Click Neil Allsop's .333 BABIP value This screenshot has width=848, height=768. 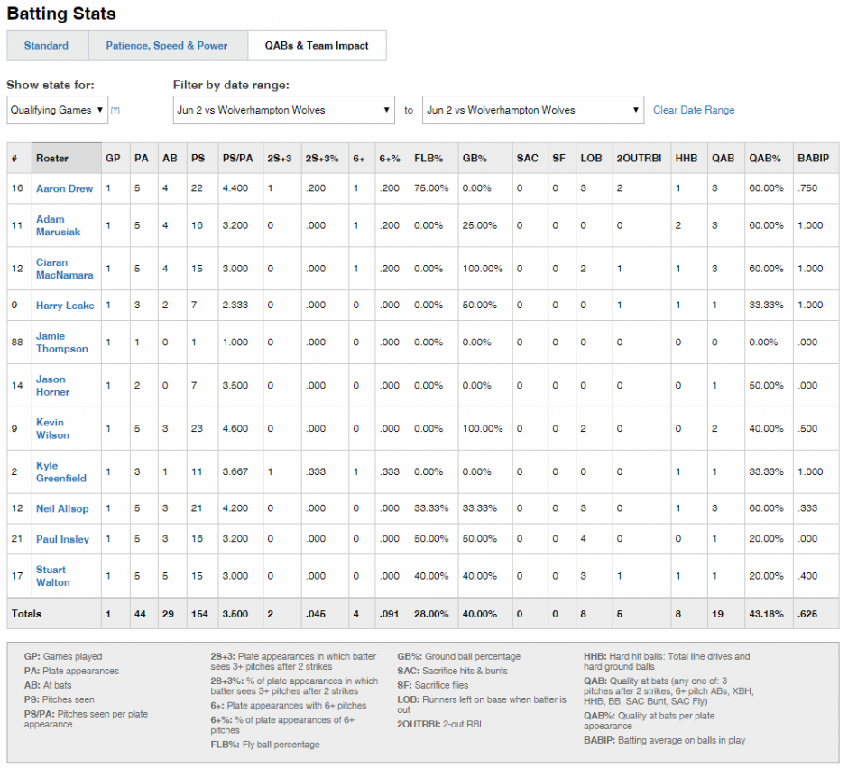click(x=807, y=508)
